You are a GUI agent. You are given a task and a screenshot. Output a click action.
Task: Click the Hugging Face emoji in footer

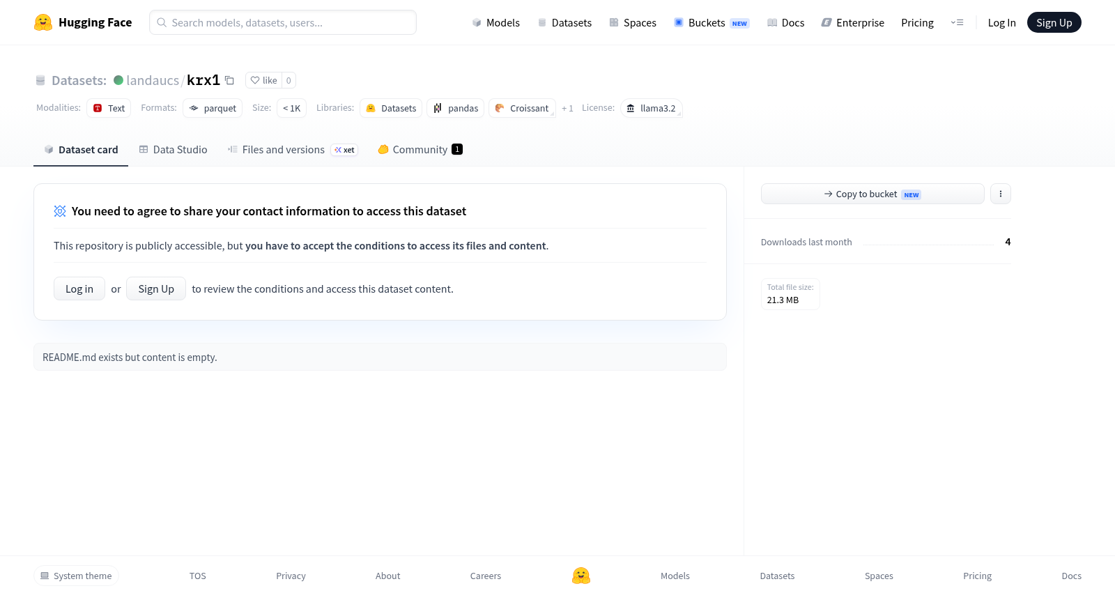[581, 576]
